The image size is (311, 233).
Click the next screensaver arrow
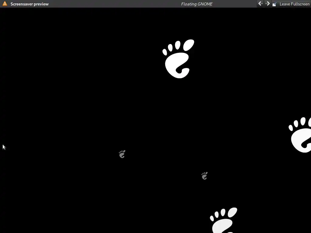[x=268, y=4]
